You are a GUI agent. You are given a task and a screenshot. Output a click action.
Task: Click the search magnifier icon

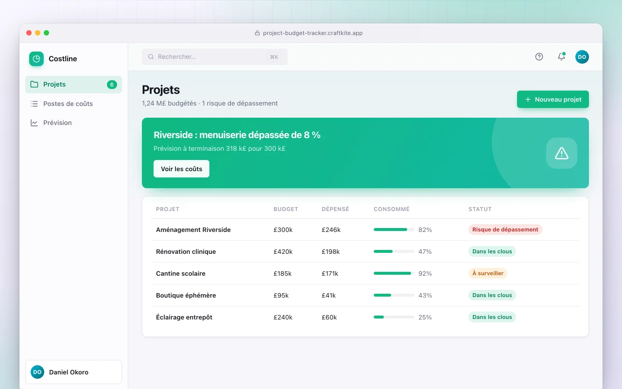click(x=151, y=57)
